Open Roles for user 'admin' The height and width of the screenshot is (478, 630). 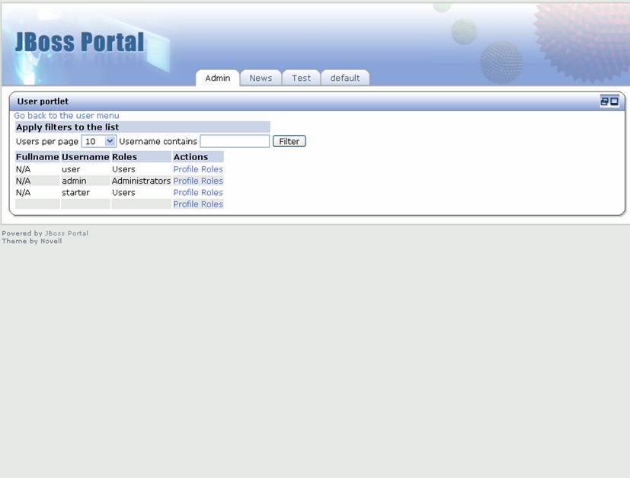[x=212, y=181]
